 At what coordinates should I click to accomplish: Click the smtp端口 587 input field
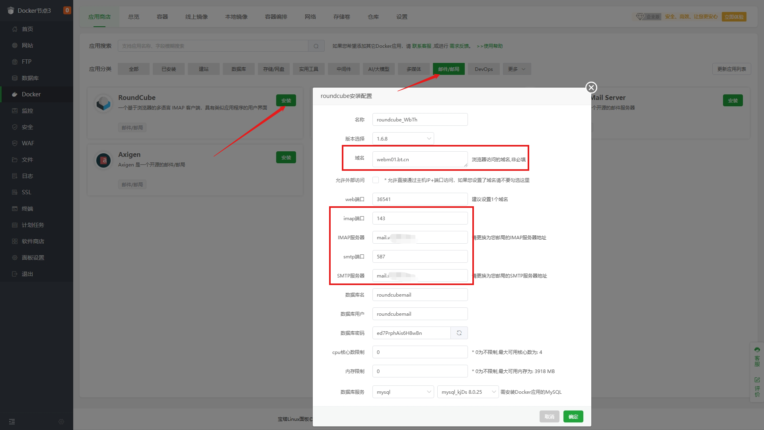420,256
